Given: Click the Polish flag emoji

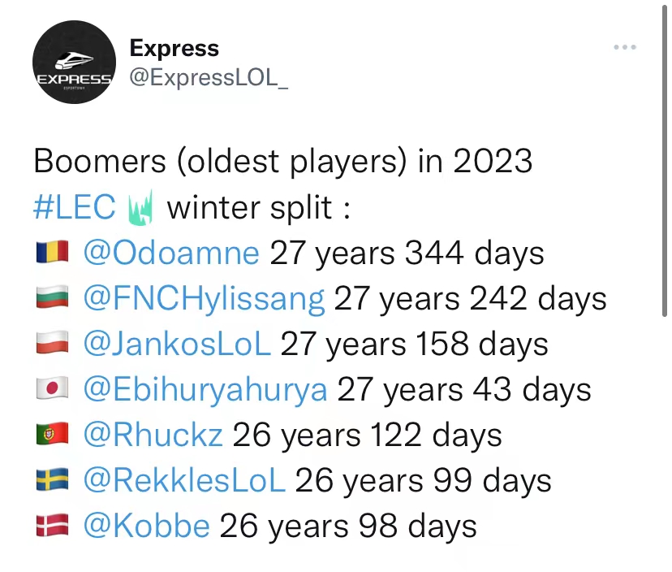Looking at the screenshot, I should pyautogui.click(x=52, y=342).
